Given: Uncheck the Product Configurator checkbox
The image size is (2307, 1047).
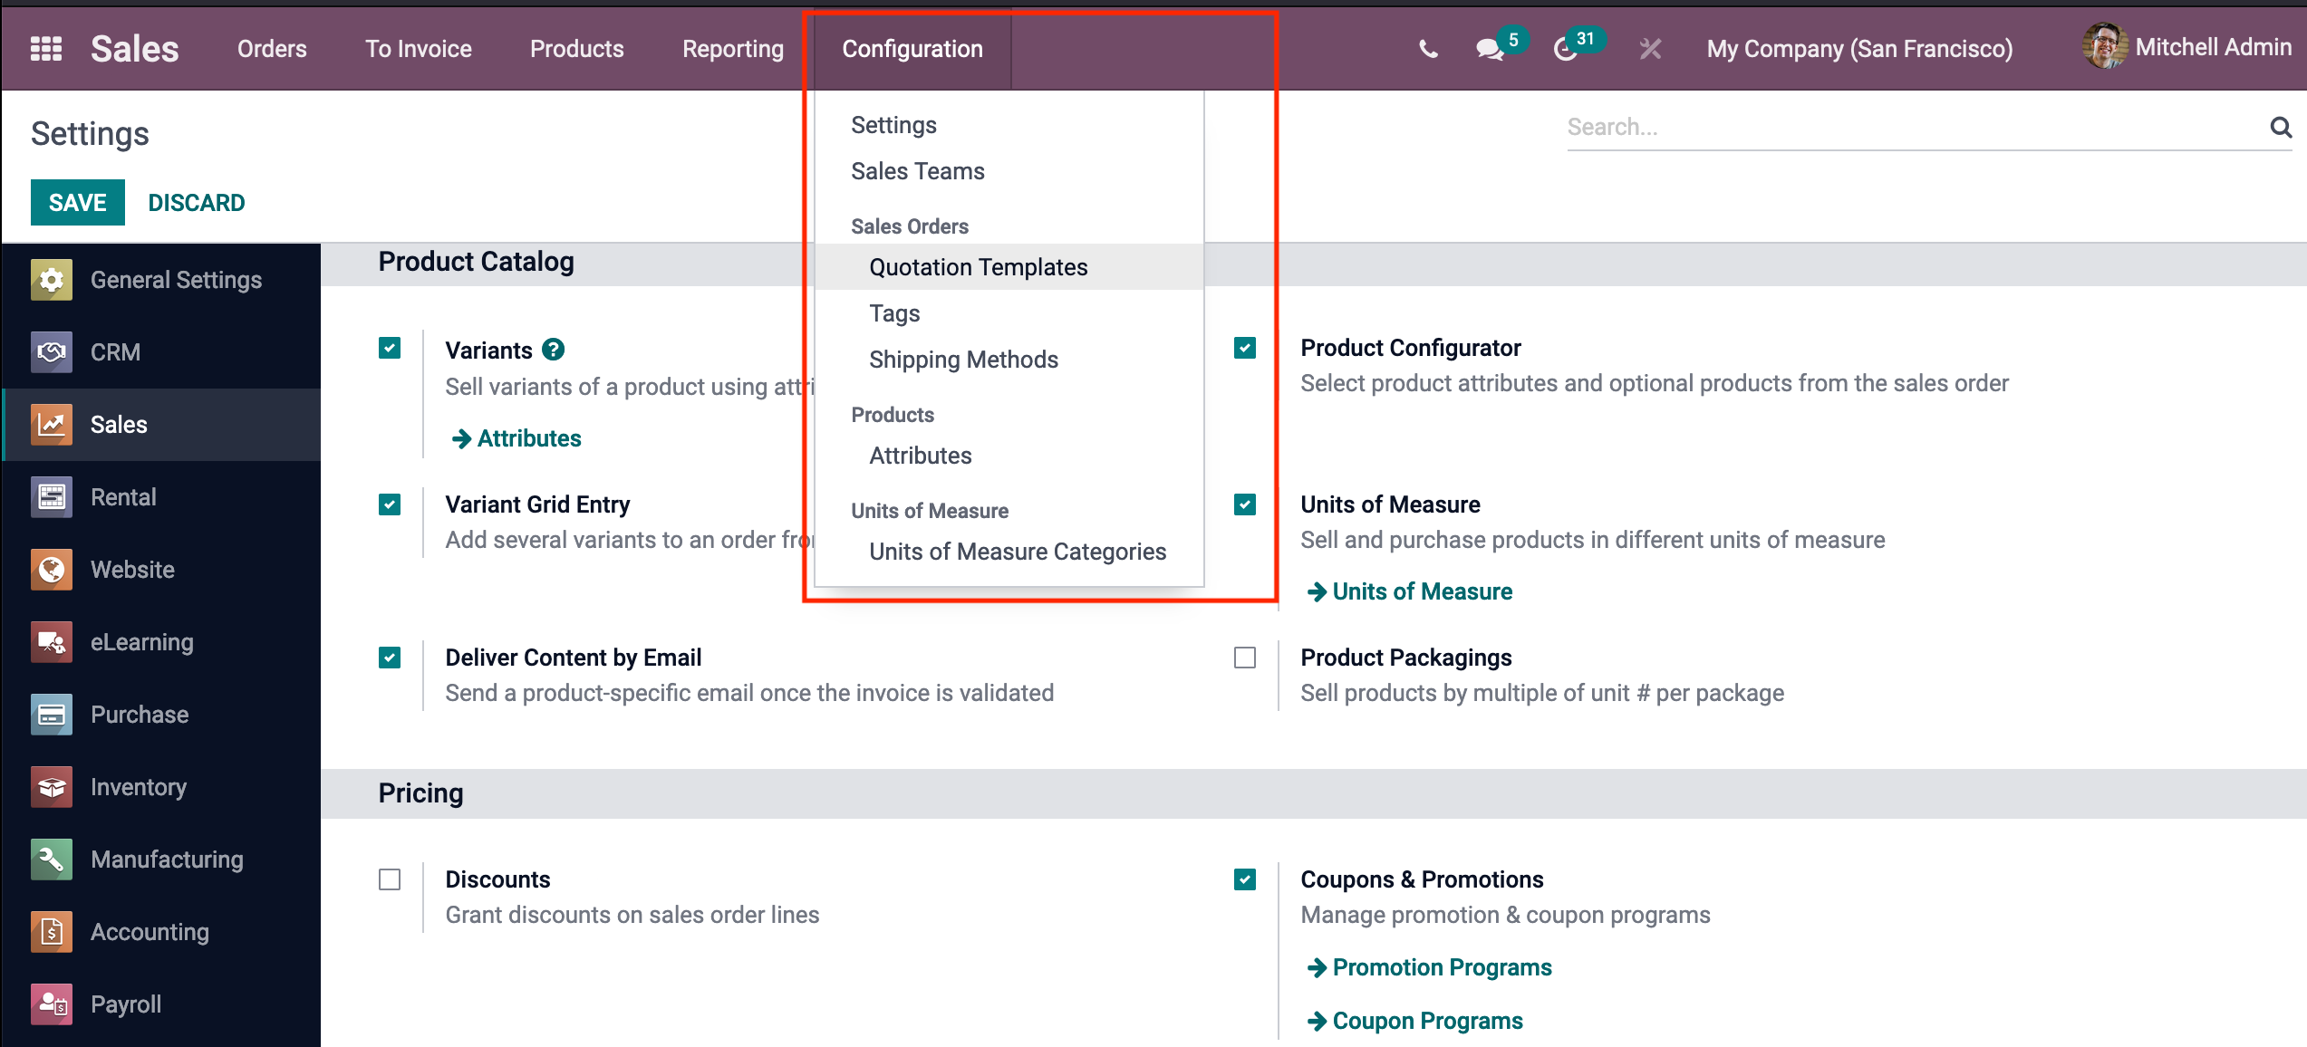Looking at the screenshot, I should pos(1245,348).
